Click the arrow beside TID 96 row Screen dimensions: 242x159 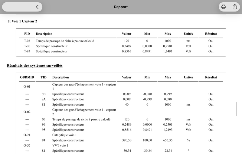click(27, 125)
